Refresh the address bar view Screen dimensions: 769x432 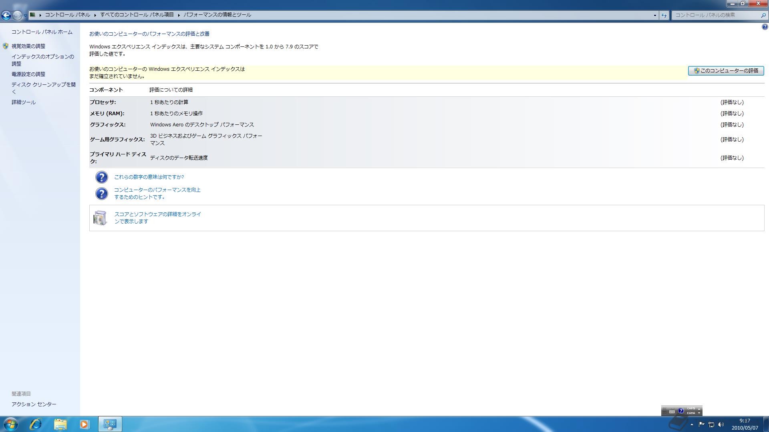pos(664,15)
